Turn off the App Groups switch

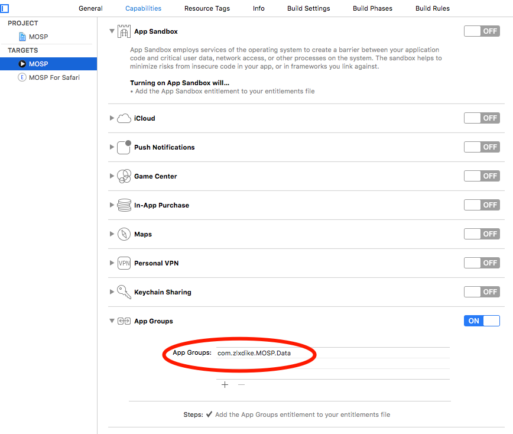482,320
